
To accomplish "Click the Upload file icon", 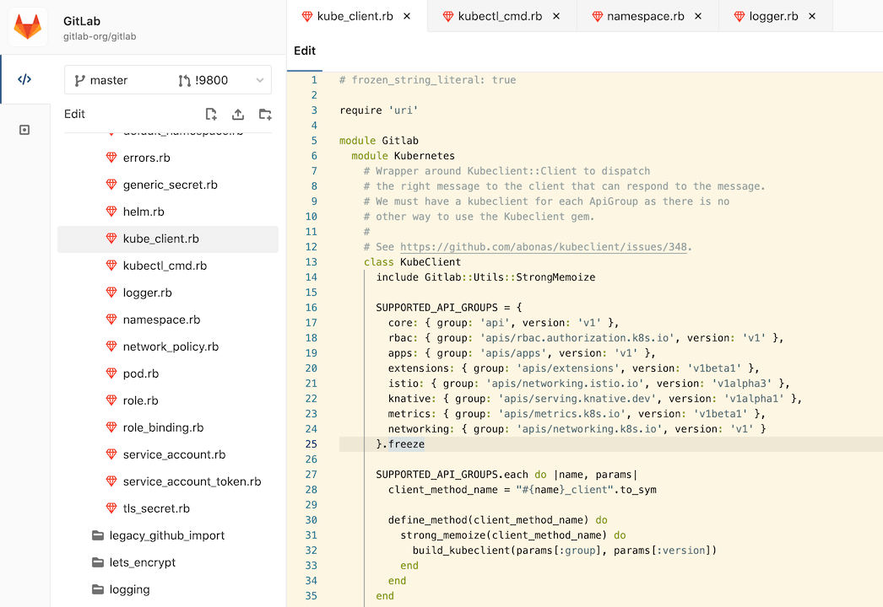I will (238, 115).
